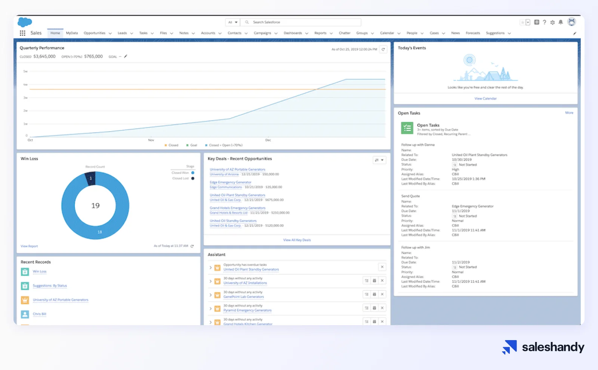
Task: Mark the Follow up with Jim task complete
Action: tap(454, 267)
